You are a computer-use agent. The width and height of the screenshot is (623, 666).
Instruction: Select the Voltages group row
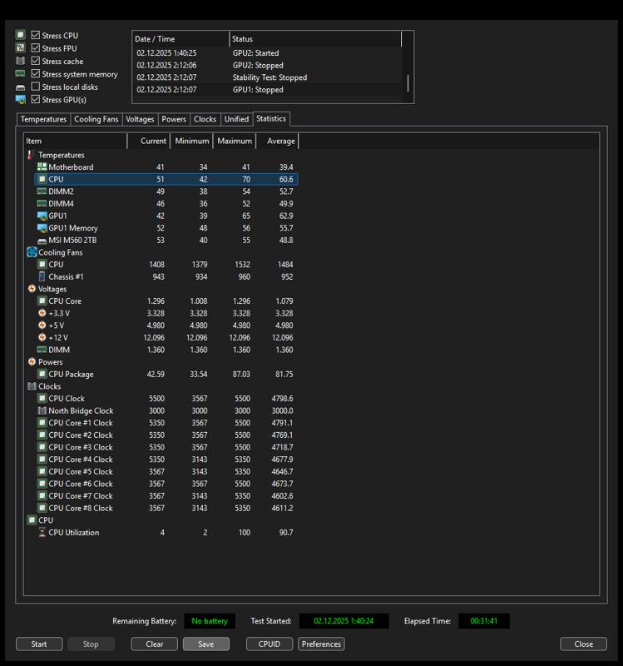click(54, 289)
